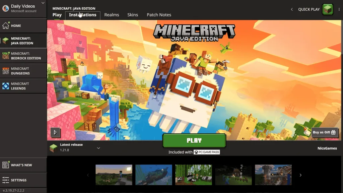The width and height of the screenshot is (343, 193).
Task: Open the Home section in sidebar
Action: point(23,25)
